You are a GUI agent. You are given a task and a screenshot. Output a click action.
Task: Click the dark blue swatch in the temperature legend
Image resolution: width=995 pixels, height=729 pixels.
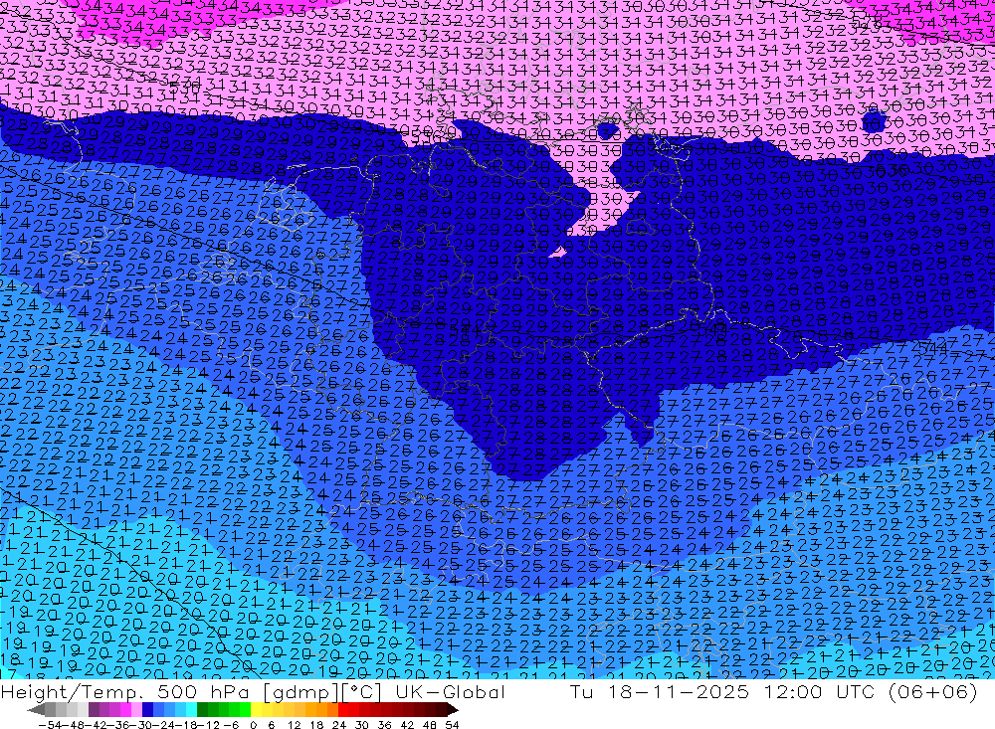pyautogui.click(x=147, y=709)
